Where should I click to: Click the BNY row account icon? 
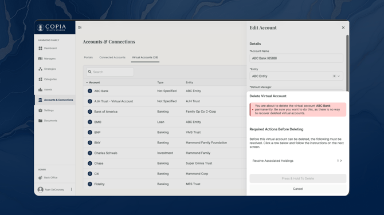pos(90,143)
